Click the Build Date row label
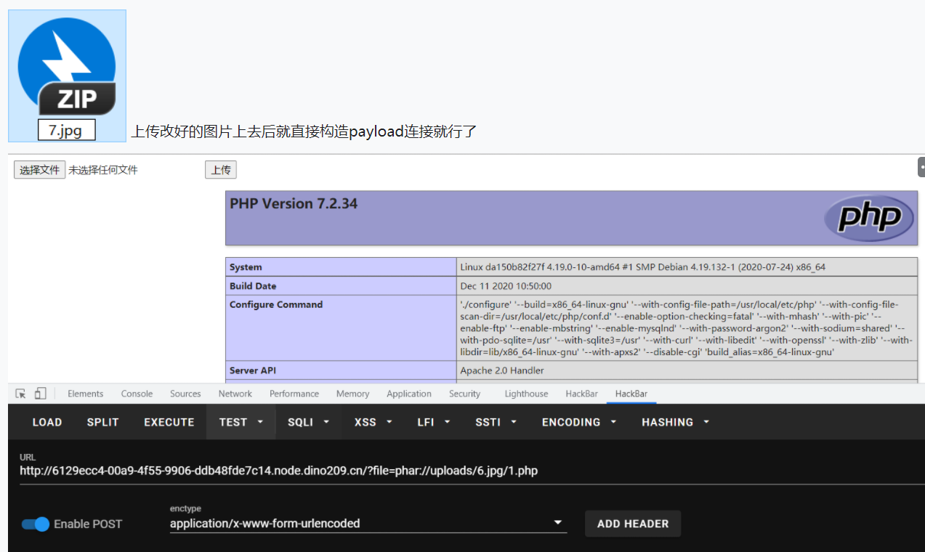 [x=253, y=286]
